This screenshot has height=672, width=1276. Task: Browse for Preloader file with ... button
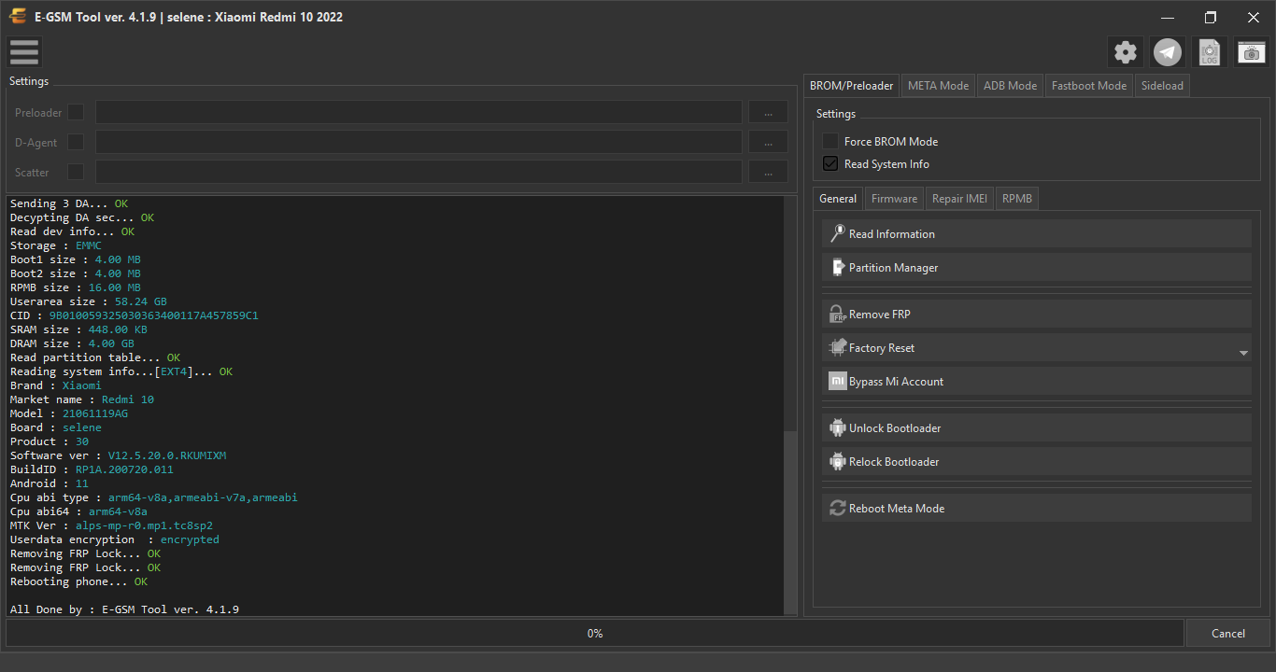768,112
